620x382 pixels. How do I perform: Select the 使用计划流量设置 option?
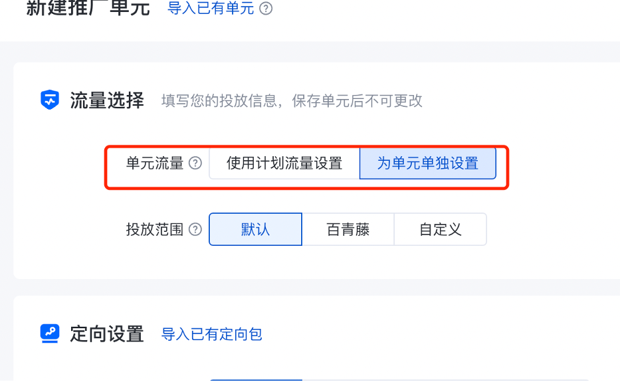284,163
